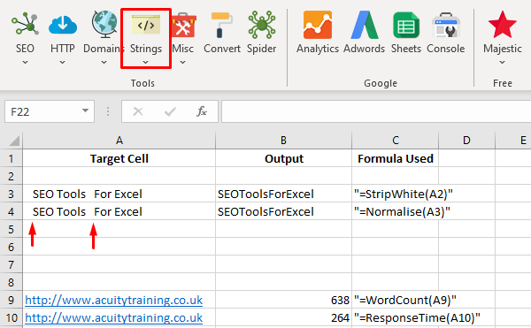
Task: Open the SEO tools icon
Action: coord(25,24)
